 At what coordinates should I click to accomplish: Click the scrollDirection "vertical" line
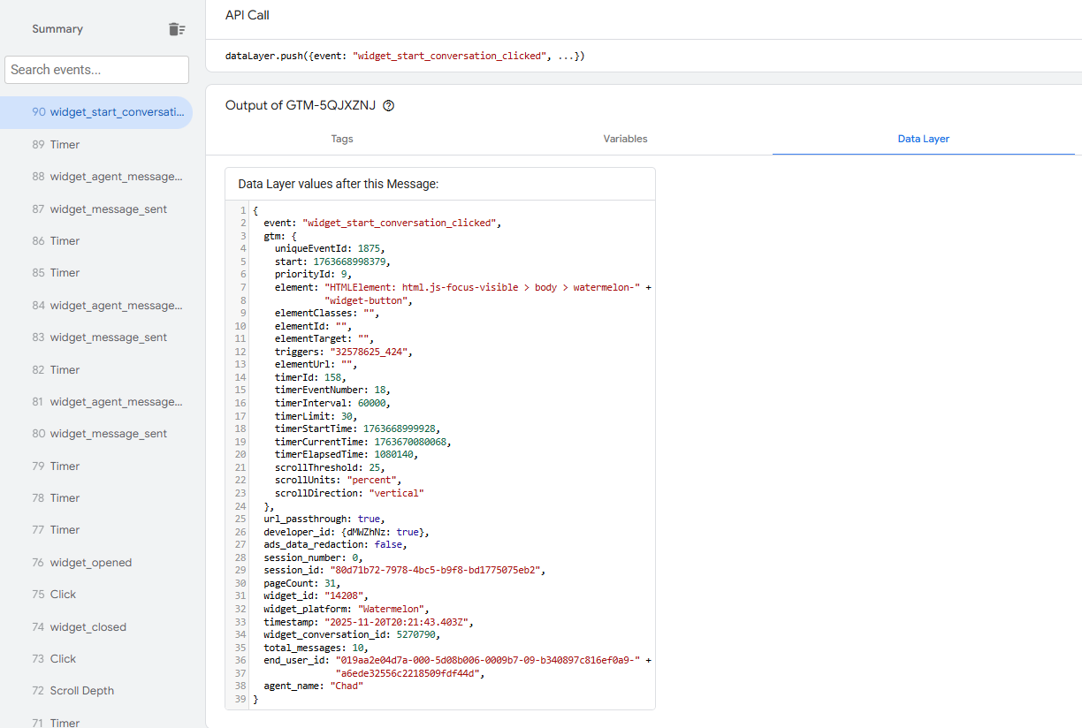point(349,492)
